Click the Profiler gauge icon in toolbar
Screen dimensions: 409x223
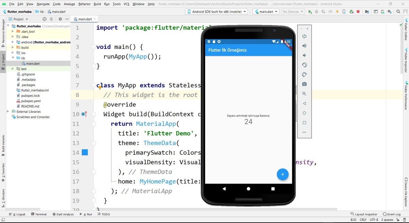(x=330, y=12)
